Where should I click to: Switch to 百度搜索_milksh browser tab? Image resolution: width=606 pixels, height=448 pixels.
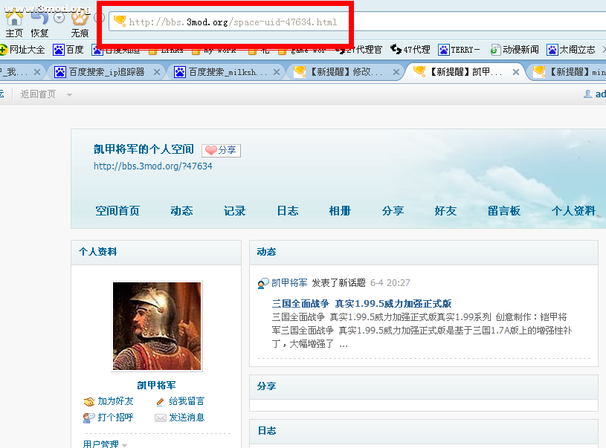[x=227, y=72]
